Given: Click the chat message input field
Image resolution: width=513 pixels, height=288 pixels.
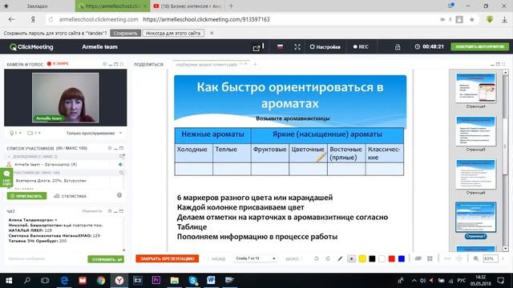Looking at the screenshot, I should (46, 259).
